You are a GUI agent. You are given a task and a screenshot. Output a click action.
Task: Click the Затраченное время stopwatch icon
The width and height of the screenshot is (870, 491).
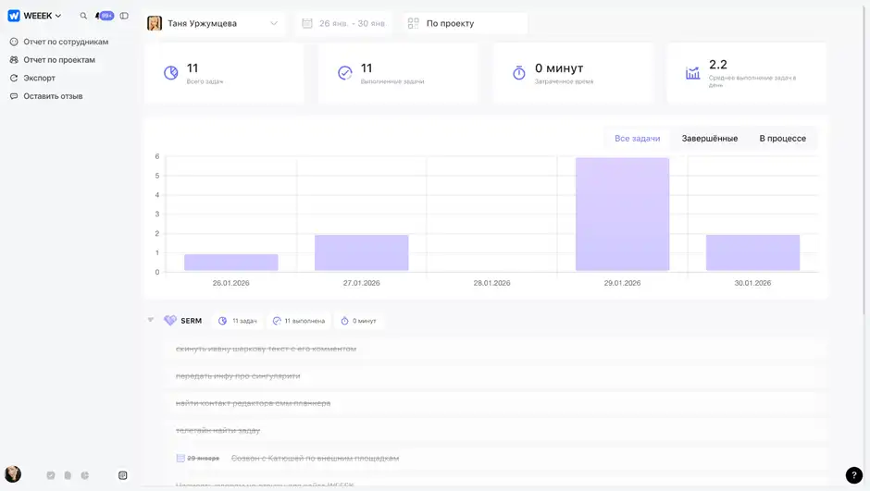[519, 73]
